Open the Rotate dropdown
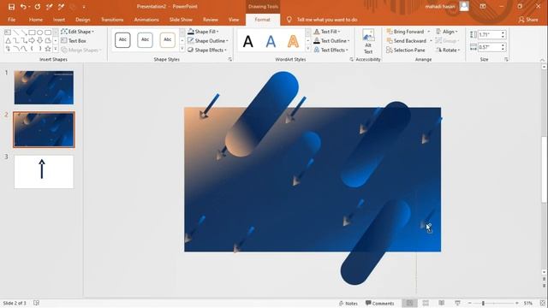The image size is (548, 308). 448,50
